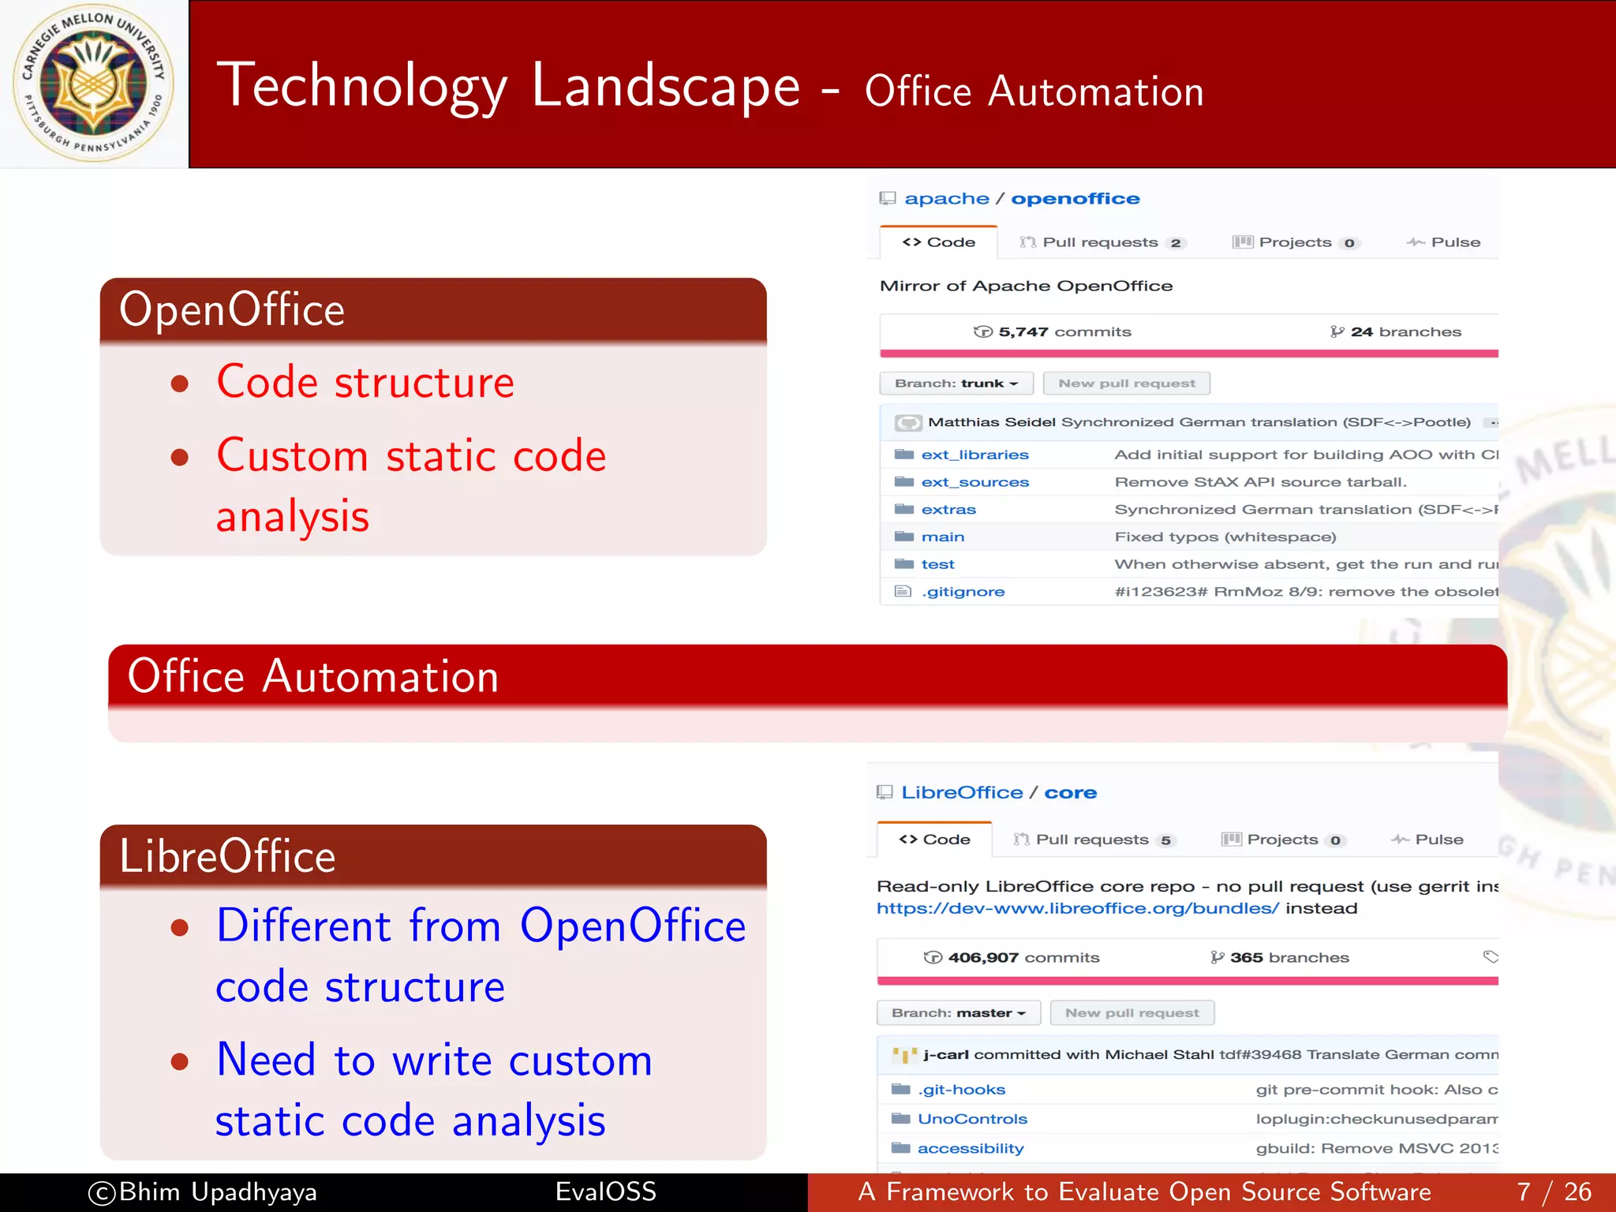Open Pulse tab in apache/openoffice repo
The width and height of the screenshot is (1616, 1212).
(1444, 242)
